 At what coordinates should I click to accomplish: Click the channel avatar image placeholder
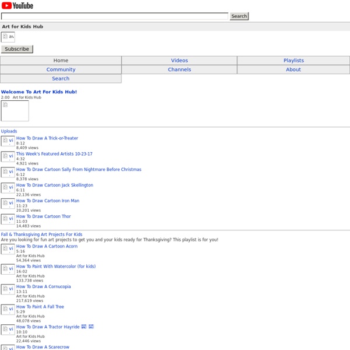click(x=8, y=37)
